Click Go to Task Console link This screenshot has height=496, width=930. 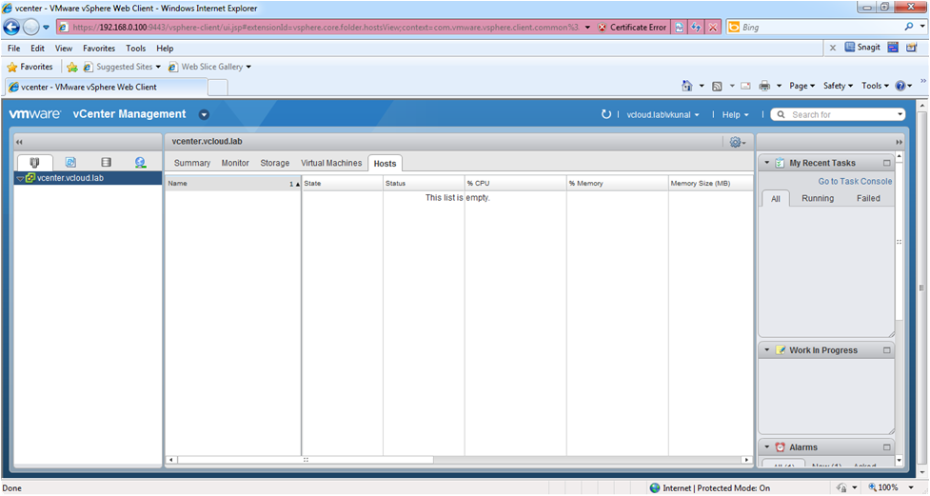click(855, 181)
